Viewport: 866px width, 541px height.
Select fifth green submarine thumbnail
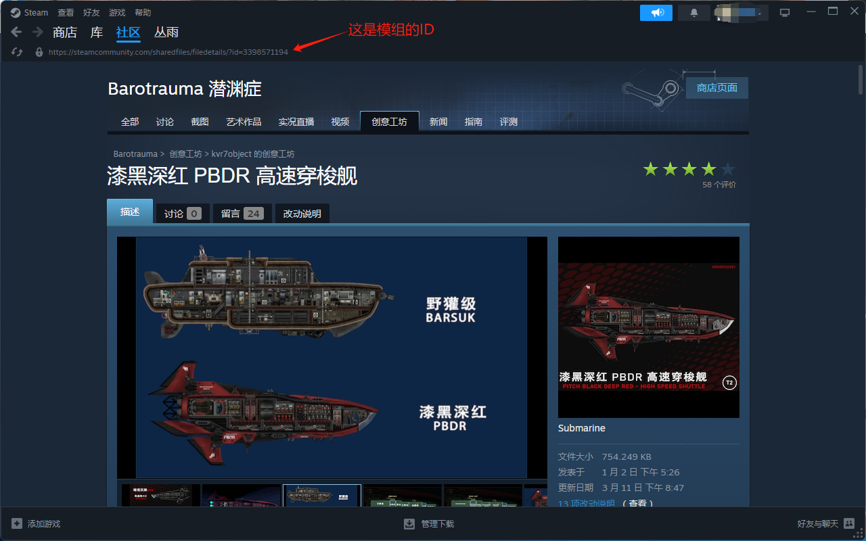pos(483,496)
